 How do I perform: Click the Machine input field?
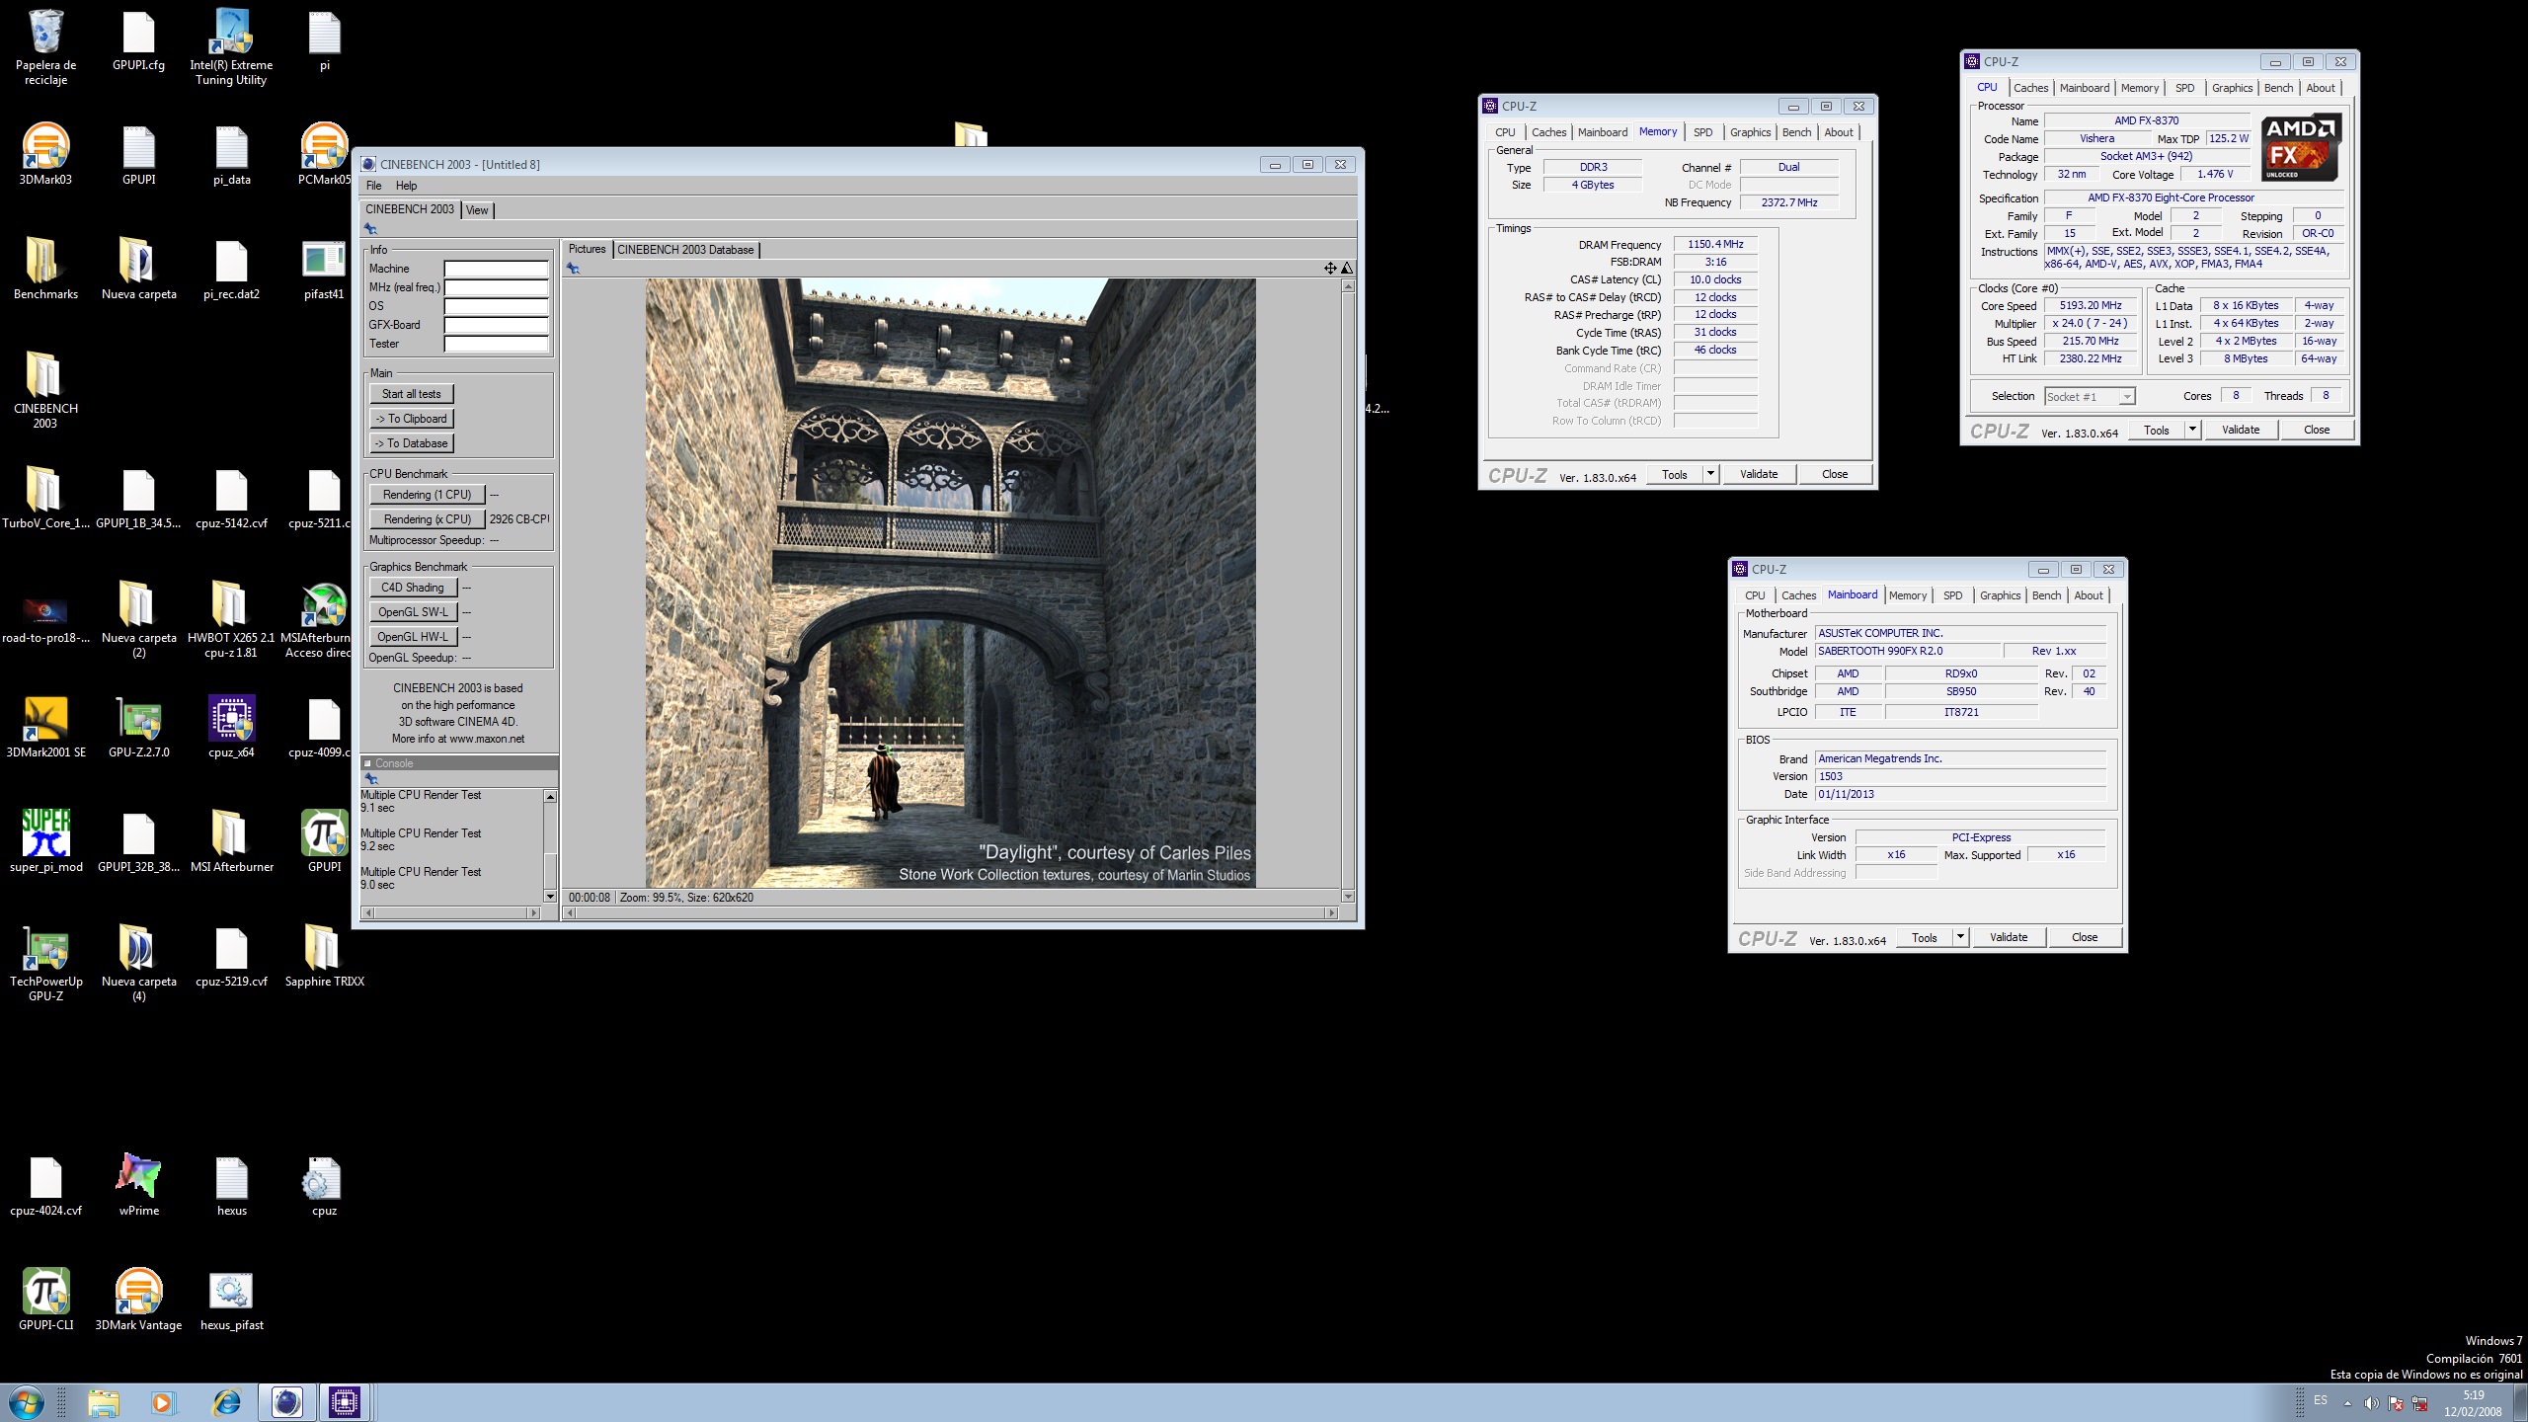496,269
